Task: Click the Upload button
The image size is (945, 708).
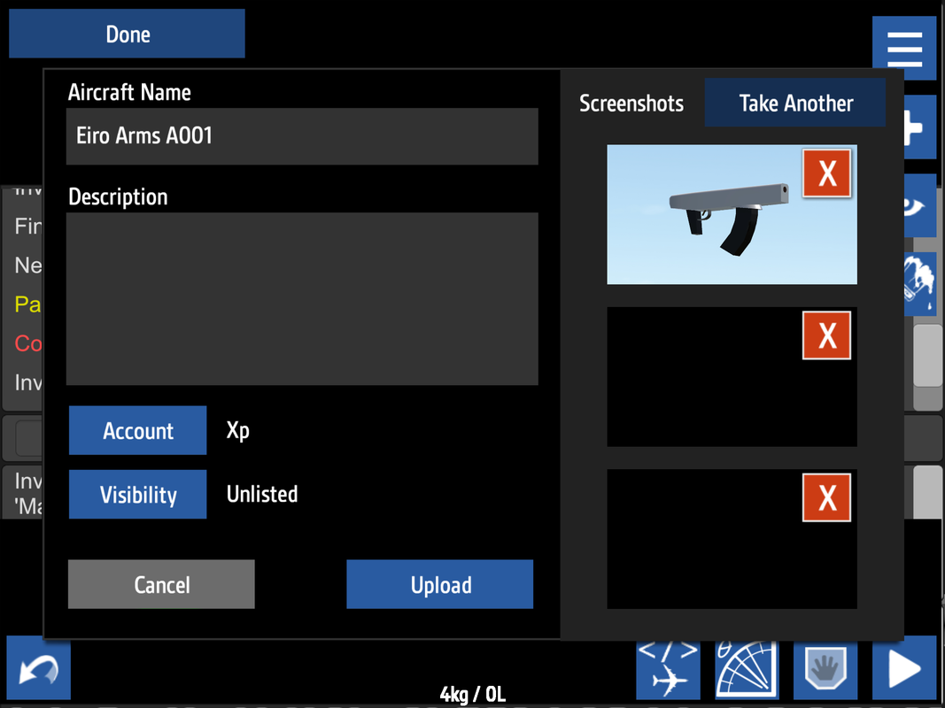Action: click(439, 584)
